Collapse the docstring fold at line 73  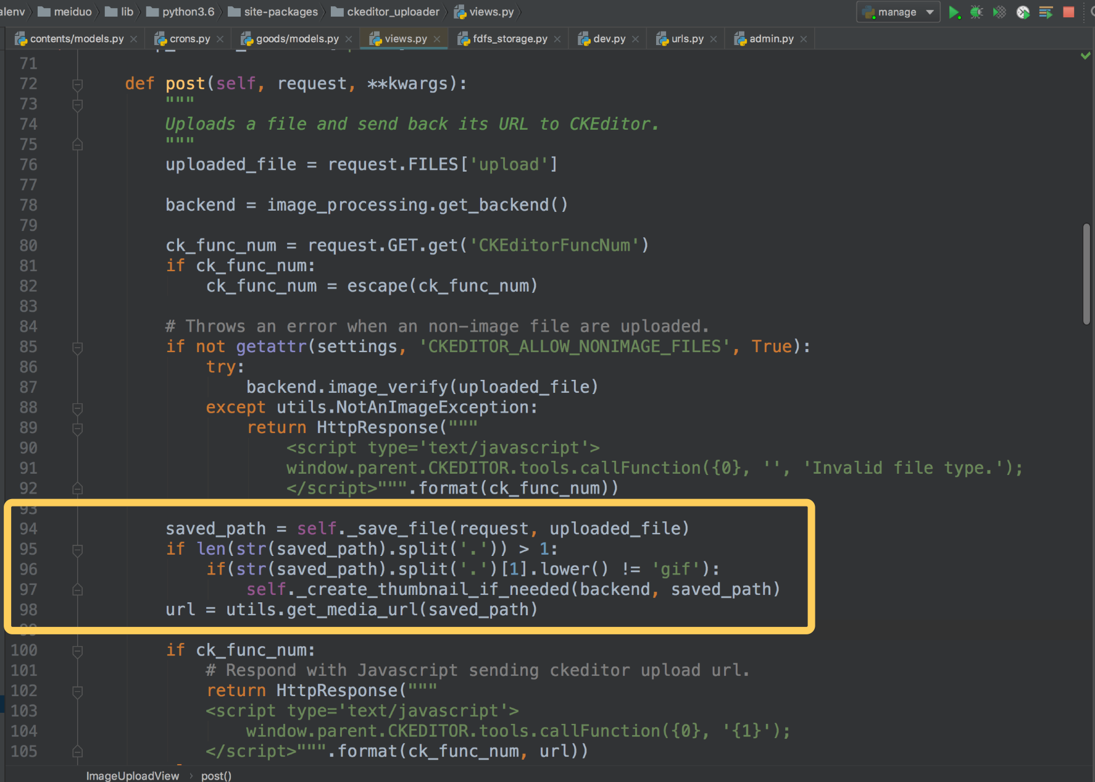pyautogui.click(x=78, y=104)
